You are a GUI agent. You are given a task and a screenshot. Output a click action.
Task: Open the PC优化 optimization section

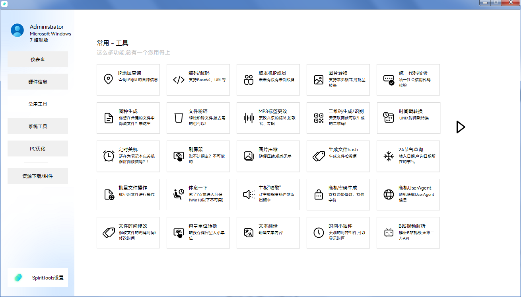[38, 148]
